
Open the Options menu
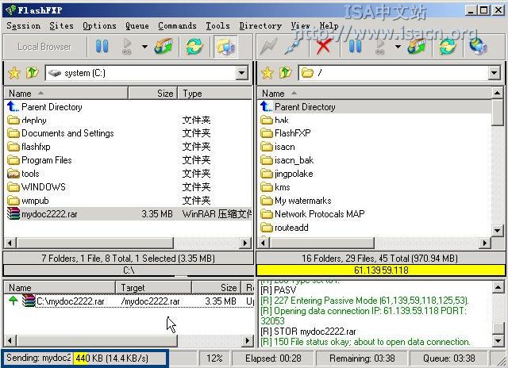[99, 26]
